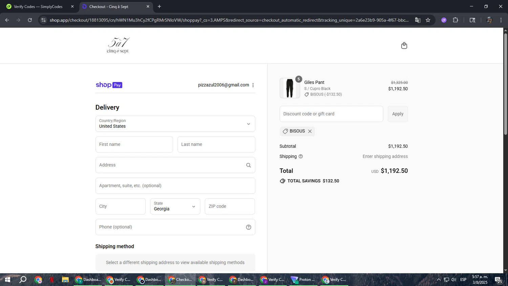Click the Giles Pant product name
This screenshot has width=508, height=286.
(314, 82)
